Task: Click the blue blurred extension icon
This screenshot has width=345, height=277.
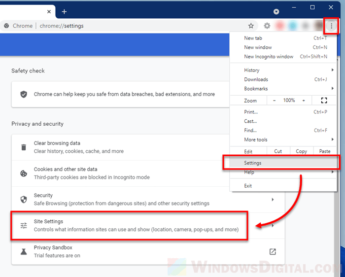Action: 293,26
